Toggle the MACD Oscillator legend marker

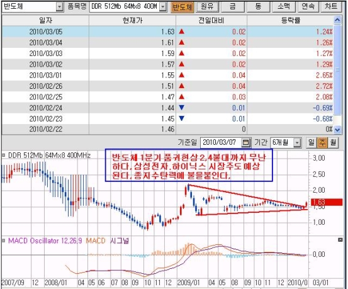coord(3,241)
